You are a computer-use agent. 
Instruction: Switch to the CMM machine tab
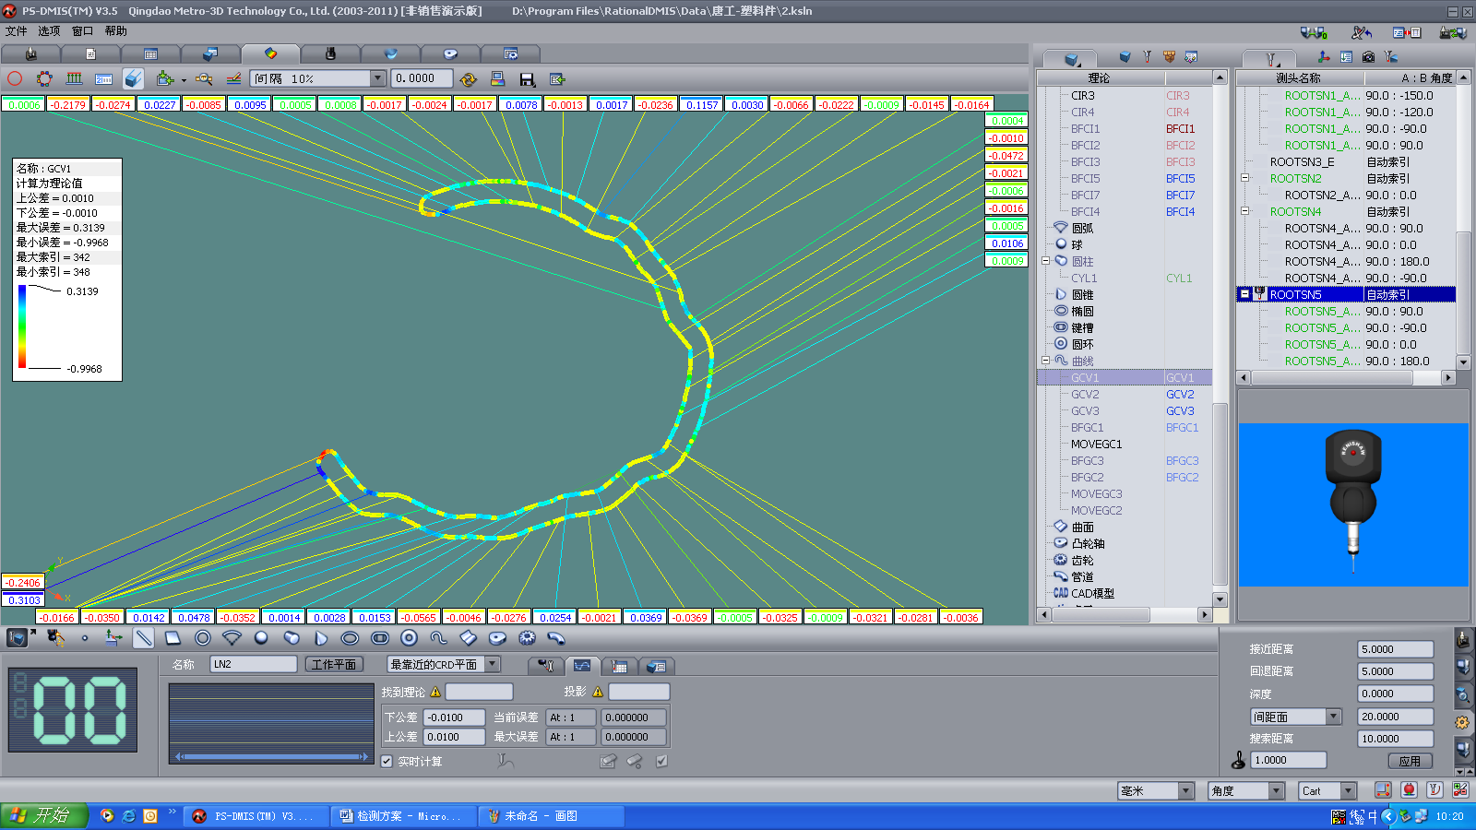(x=30, y=53)
